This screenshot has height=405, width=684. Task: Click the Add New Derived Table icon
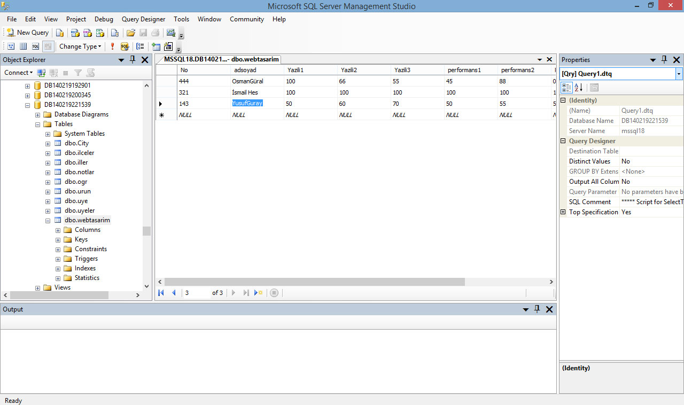click(168, 46)
